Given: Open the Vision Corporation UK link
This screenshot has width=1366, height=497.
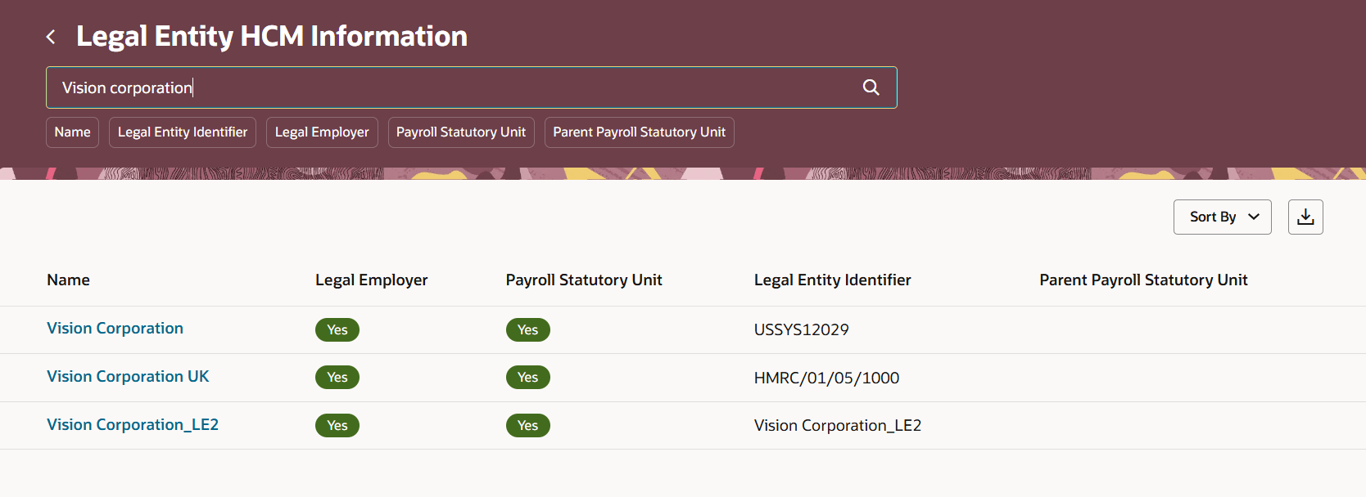Looking at the screenshot, I should coord(128,376).
